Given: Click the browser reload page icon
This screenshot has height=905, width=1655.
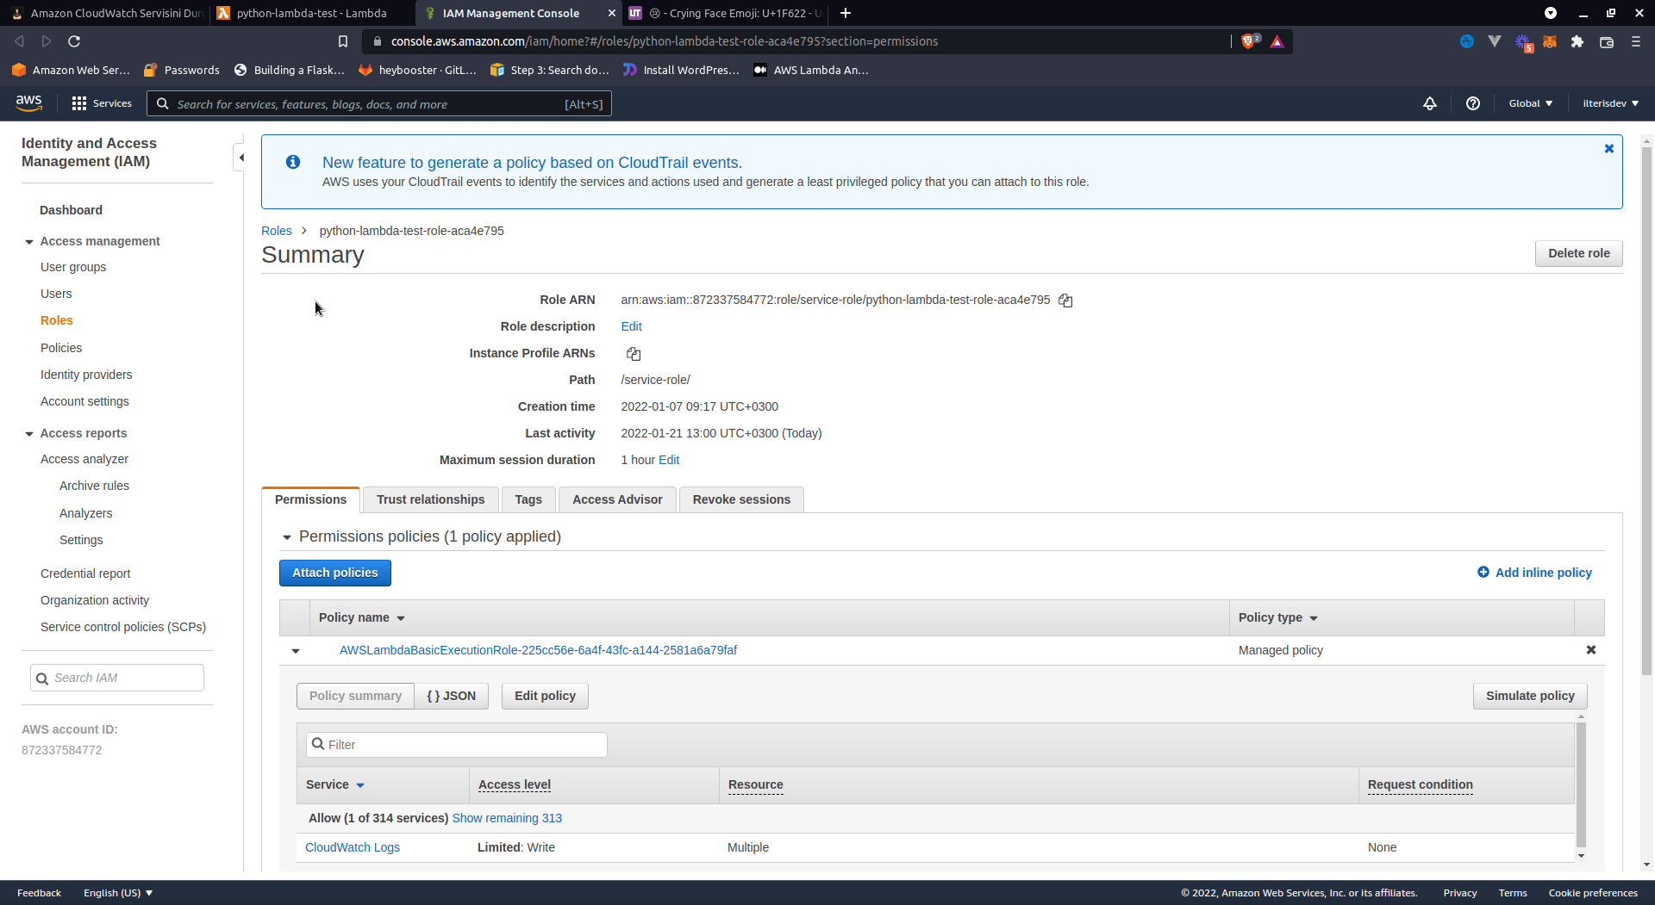Looking at the screenshot, I should coord(74,41).
